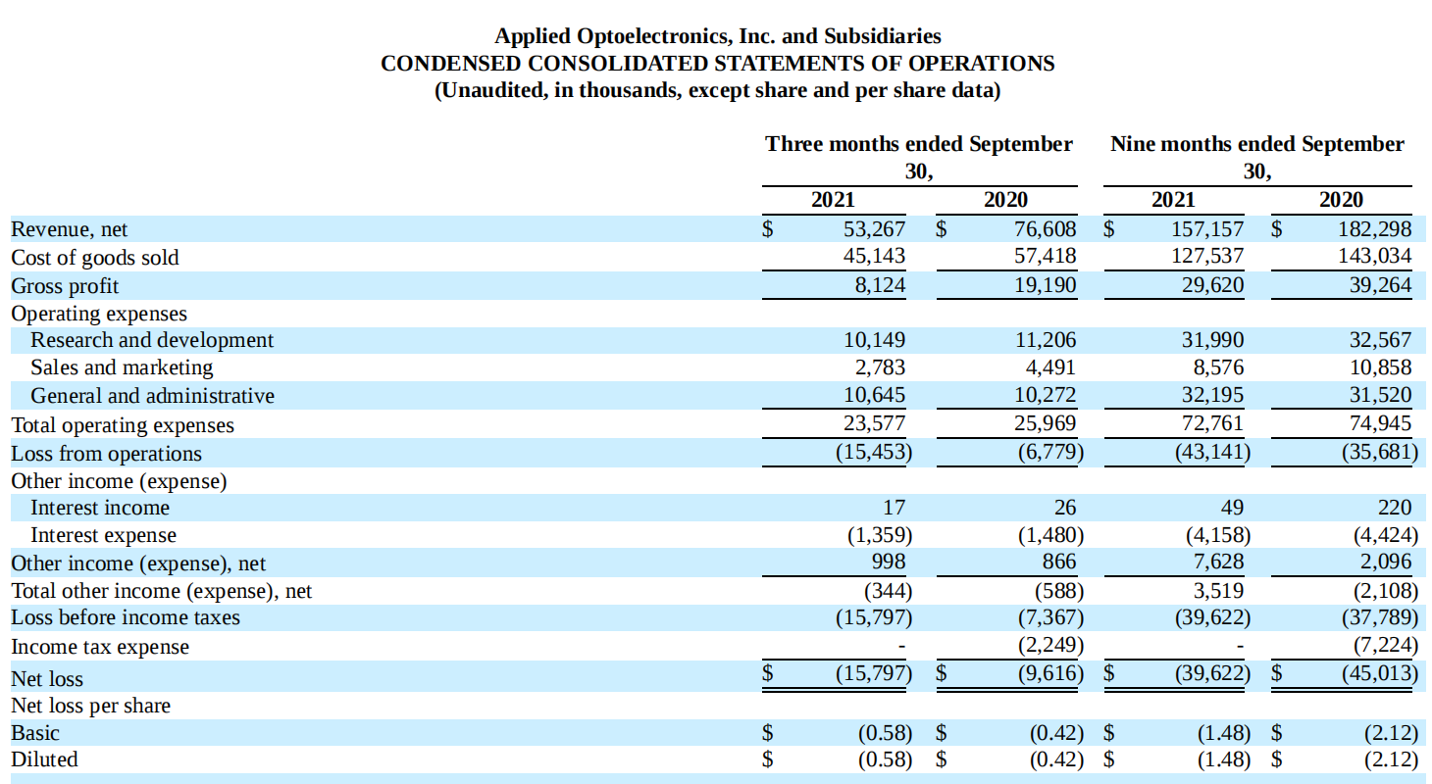This screenshot has width=1432, height=784.
Task: Select the revenue value 182,298
Action: tap(1376, 229)
